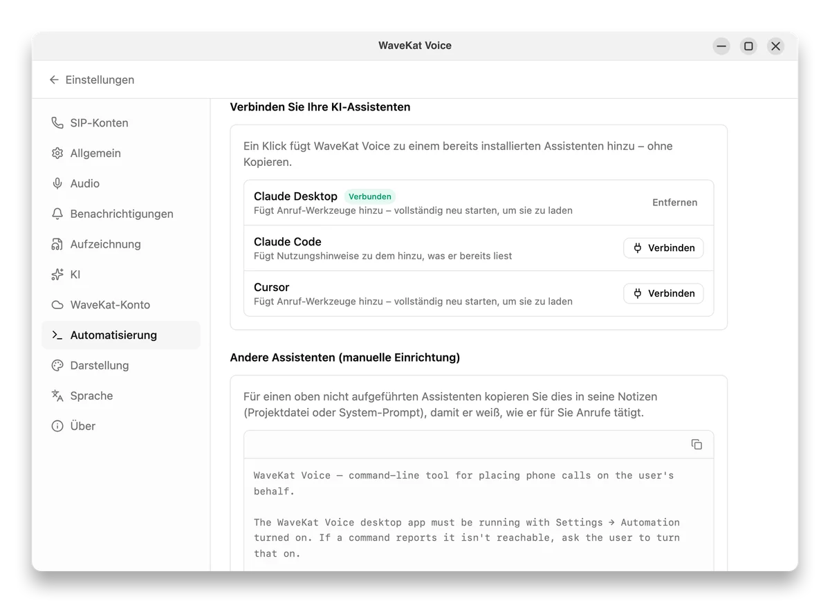Click the bell icon for Benachrichtigungen
The height and width of the screenshot is (603, 830).
[x=57, y=214]
